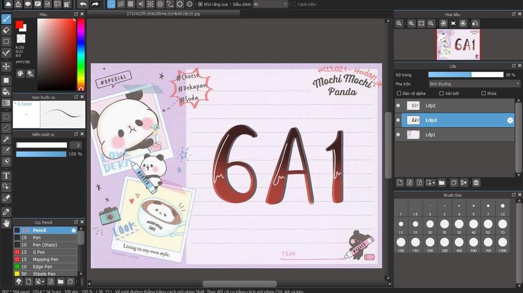Flip view icon in the Navigator panel

(x=476, y=24)
